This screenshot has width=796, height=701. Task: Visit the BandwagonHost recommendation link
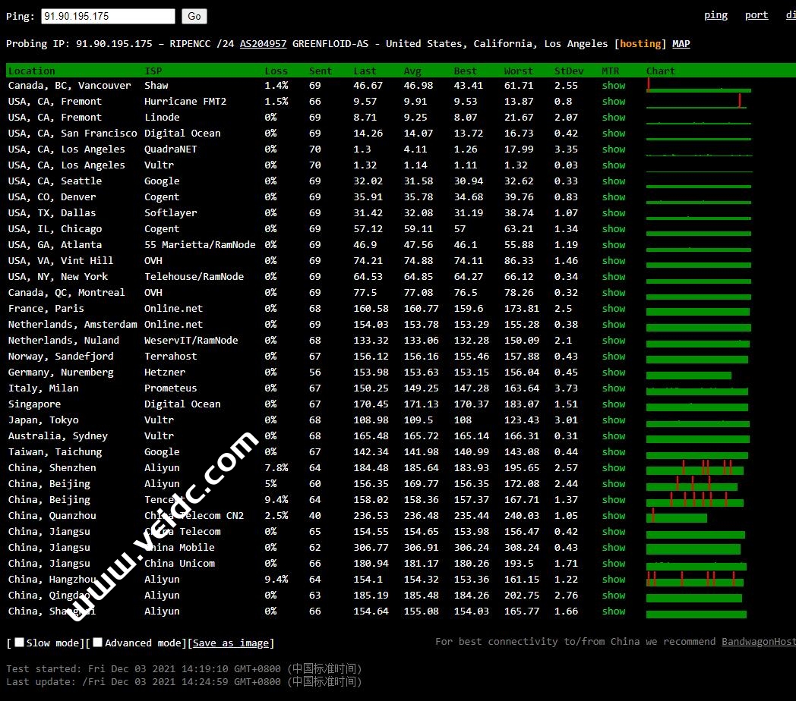point(758,642)
